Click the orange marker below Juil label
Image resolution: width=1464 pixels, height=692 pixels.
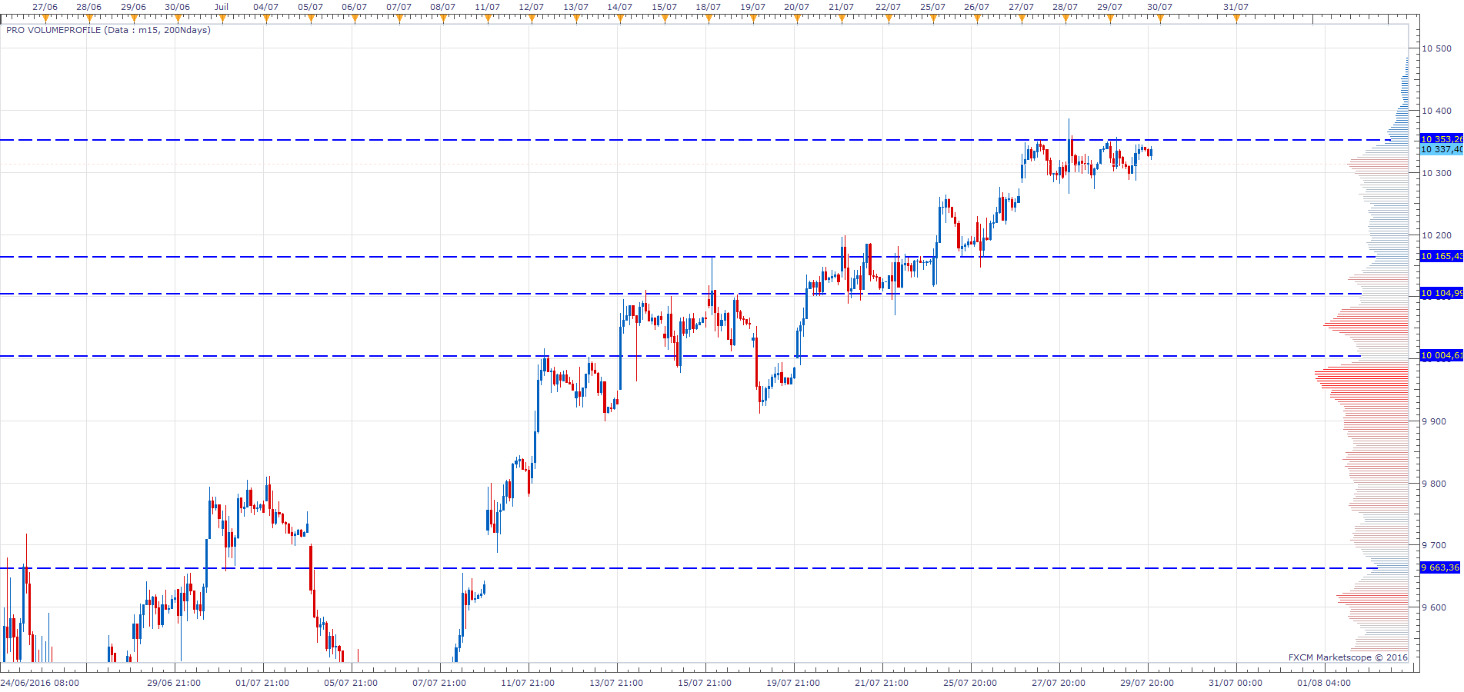[x=222, y=18]
